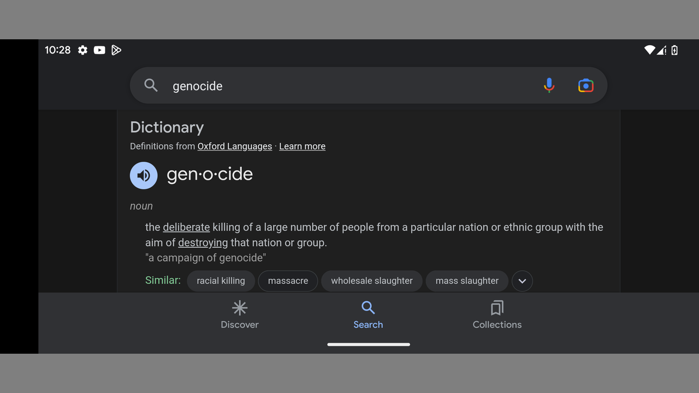
Task: Tap the search field containing genocide
Action: [349, 86]
